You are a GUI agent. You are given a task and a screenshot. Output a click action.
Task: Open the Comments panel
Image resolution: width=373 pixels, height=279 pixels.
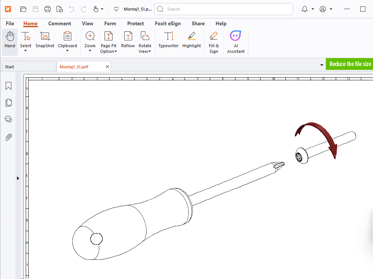pos(8,119)
